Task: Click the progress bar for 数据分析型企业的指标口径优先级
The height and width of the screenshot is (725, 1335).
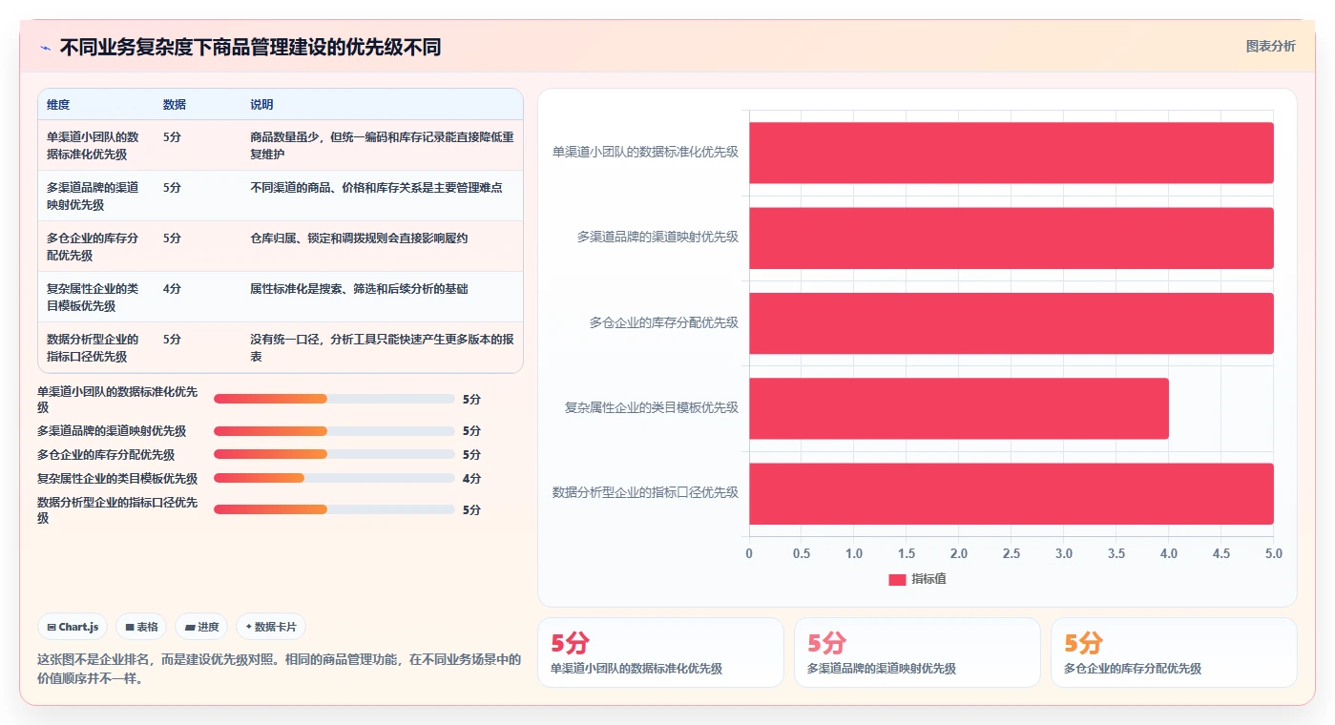Action: click(x=334, y=509)
